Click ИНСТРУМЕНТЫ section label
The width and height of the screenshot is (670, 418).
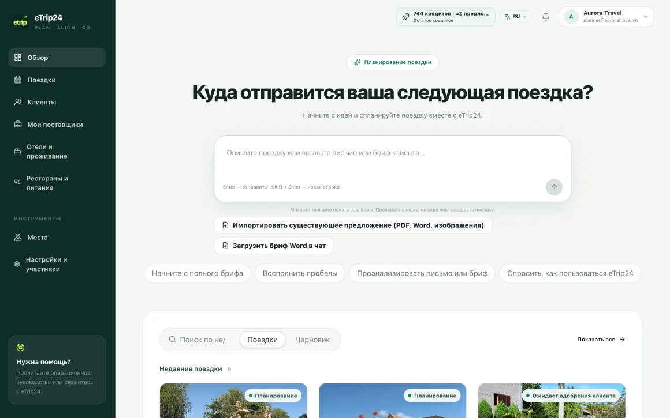[x=38, y=219]
